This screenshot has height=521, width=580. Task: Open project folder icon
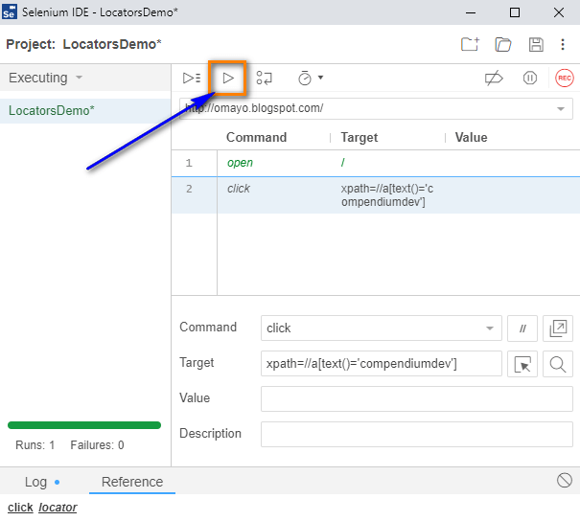tap(503, 44)
